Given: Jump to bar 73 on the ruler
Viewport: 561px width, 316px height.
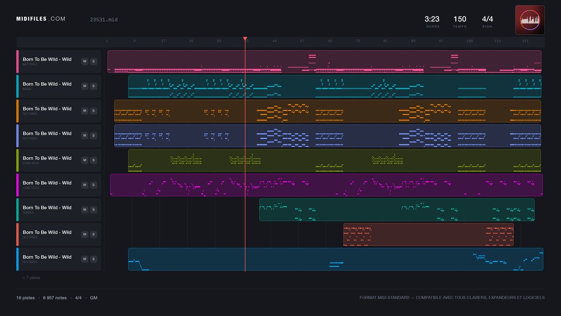Looking at the screenshot, I should point(358,41).
